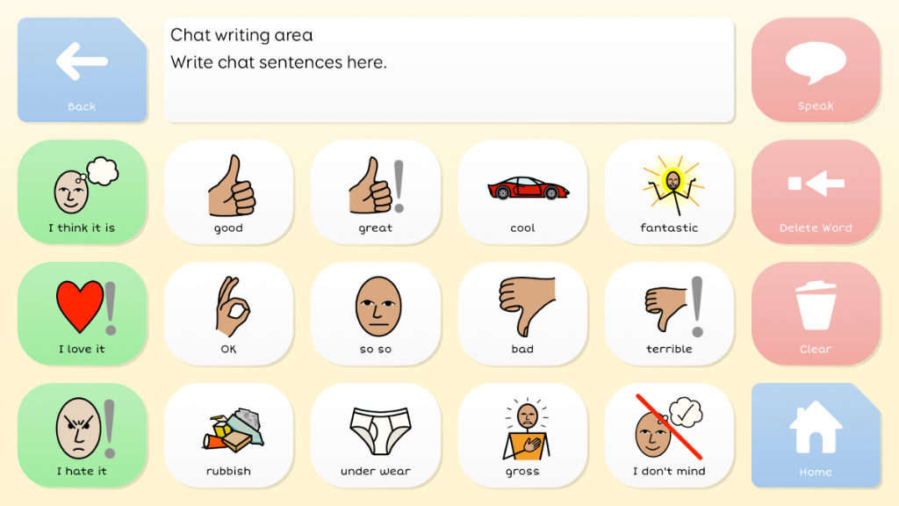Select the 'terrible' thumbs-down exclamation cell
The image size is (899, 506).
[669, 314]
